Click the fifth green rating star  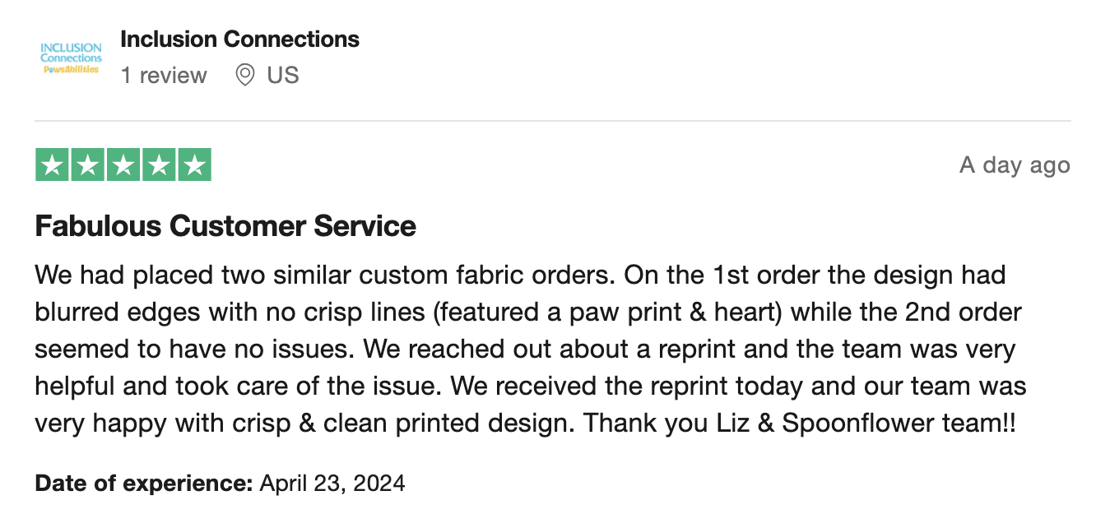click(194, 164)
